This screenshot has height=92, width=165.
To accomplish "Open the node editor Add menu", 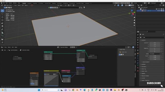I will click(x=13, y=47).
